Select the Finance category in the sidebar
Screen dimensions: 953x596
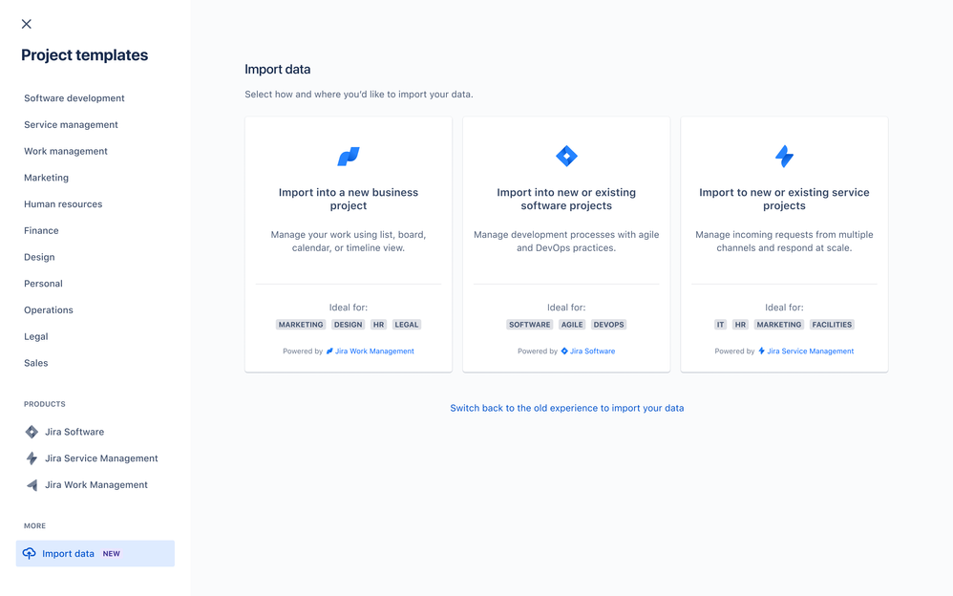(x=41, y=230)
